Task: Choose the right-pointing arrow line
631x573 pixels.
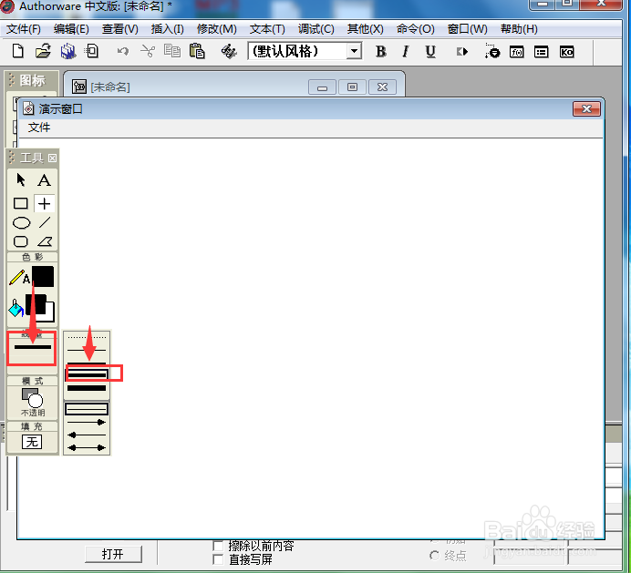Action: tap(87, 422)
